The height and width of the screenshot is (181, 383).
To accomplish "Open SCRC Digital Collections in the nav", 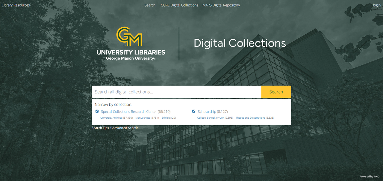I will [x=180, y=5].
